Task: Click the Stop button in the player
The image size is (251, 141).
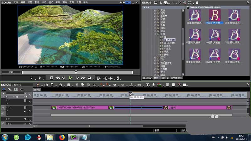Action: (x=51, y=78)
